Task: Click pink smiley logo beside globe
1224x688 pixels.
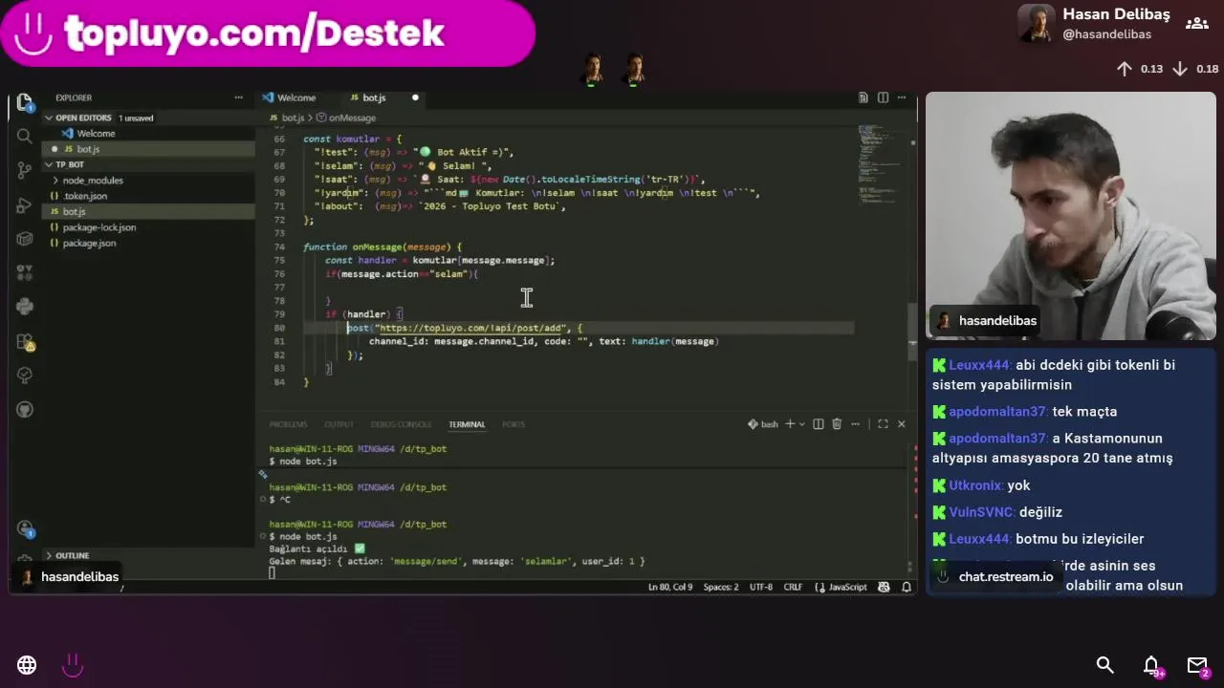Action: coord(73,664)
